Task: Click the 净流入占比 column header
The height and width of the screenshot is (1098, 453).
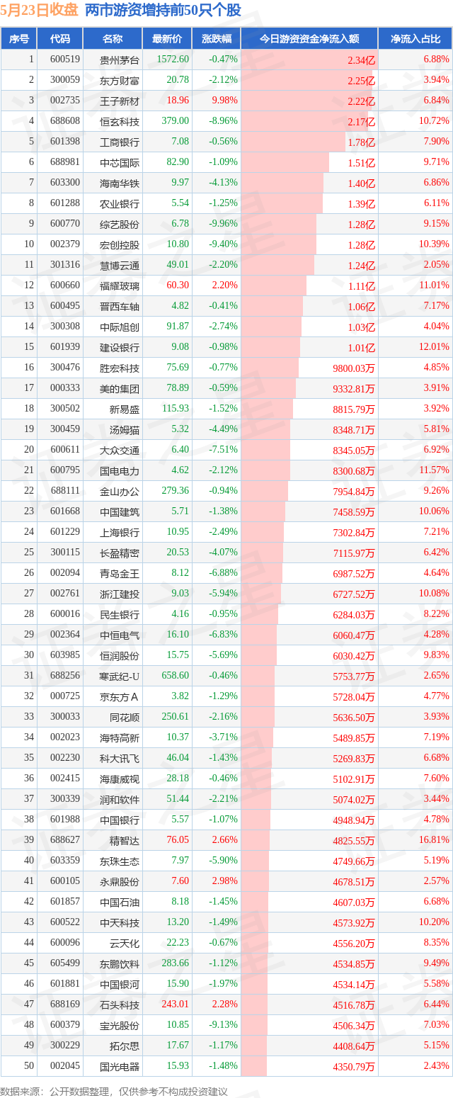Action: [415, 39]
